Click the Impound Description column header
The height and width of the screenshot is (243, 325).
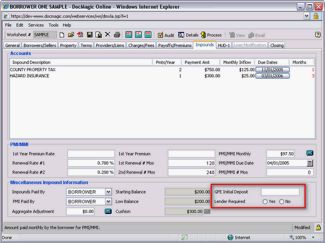click(81, 62)
